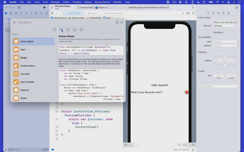This screenshot has height=152, width=244.
Task: Zoom in on the preview canvas
Action: pyautogui.click(x=193, y=145)
